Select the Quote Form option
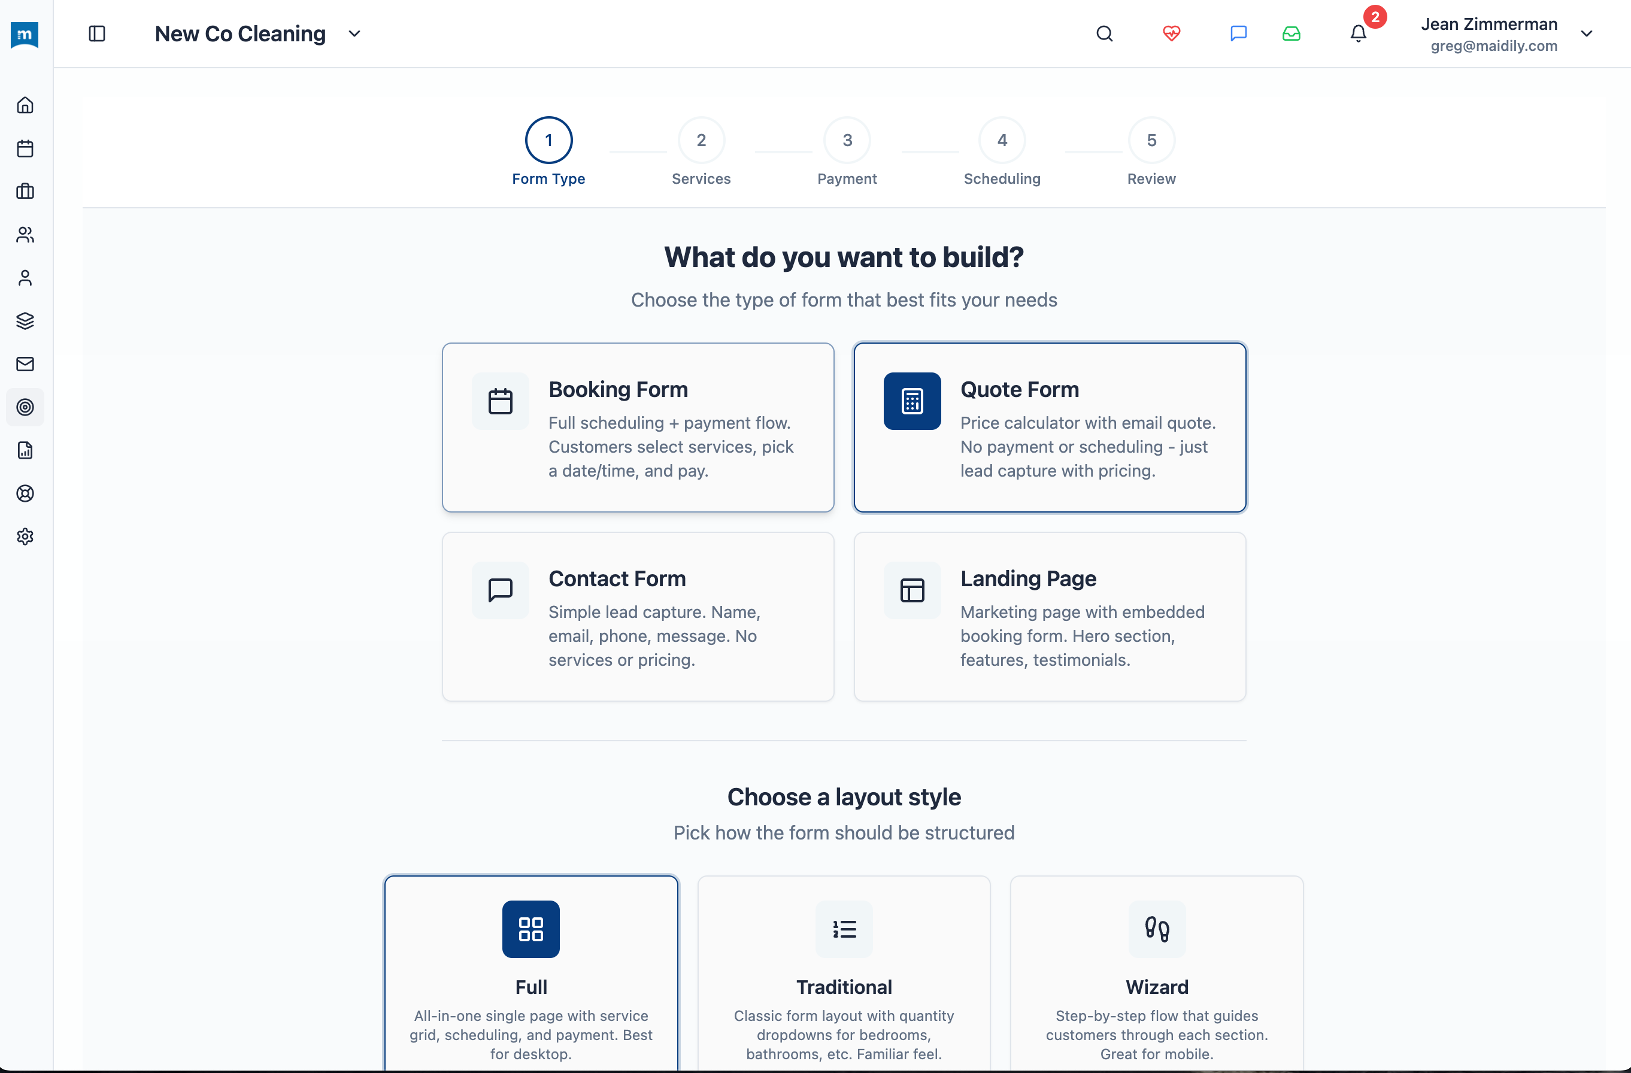 [x=1050, y=428]
